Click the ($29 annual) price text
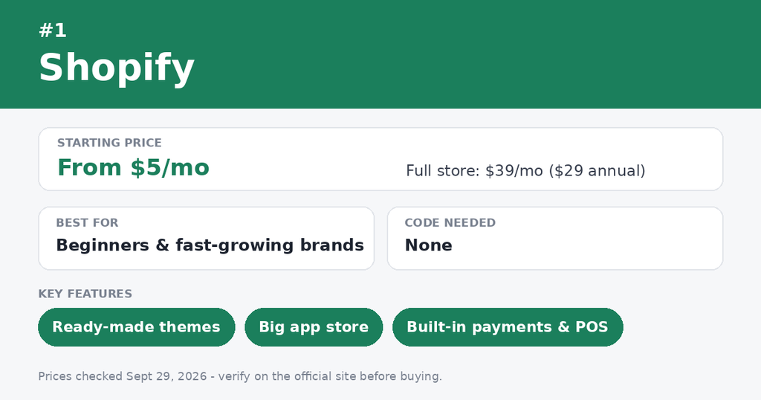The height and width of the screenshot is (400, 761). (598, 171)
